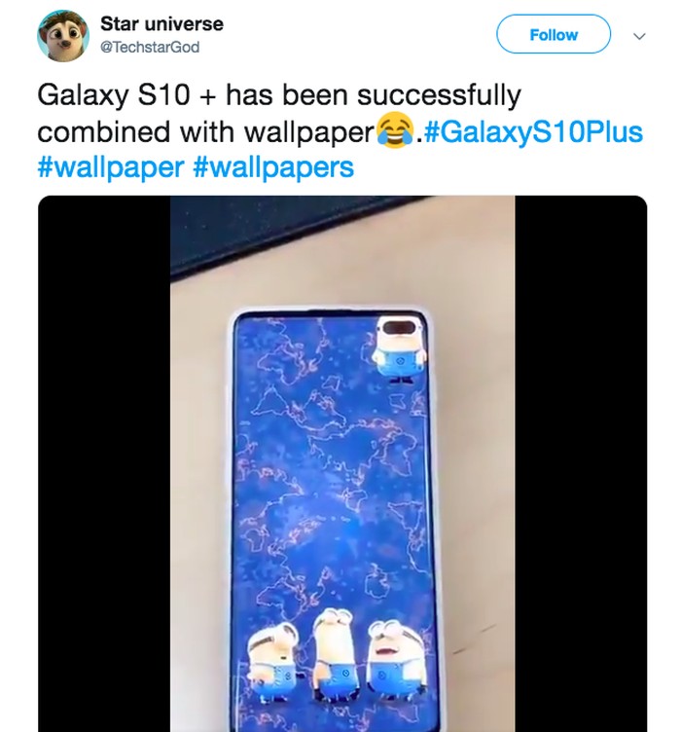
Task: Click the 'combined with wallpaper' tweet text
Action: click(206, 131)
